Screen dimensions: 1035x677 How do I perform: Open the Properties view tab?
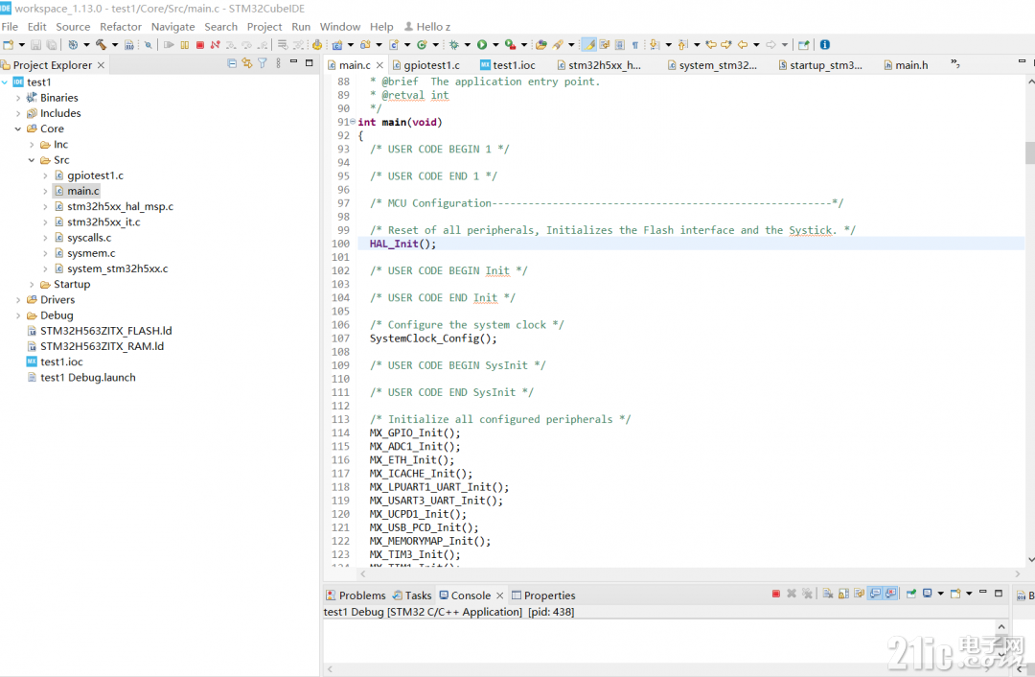coord(543,595)
